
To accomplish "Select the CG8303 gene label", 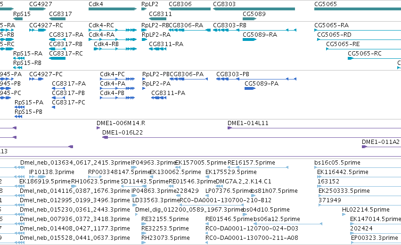I will point(224,4).
